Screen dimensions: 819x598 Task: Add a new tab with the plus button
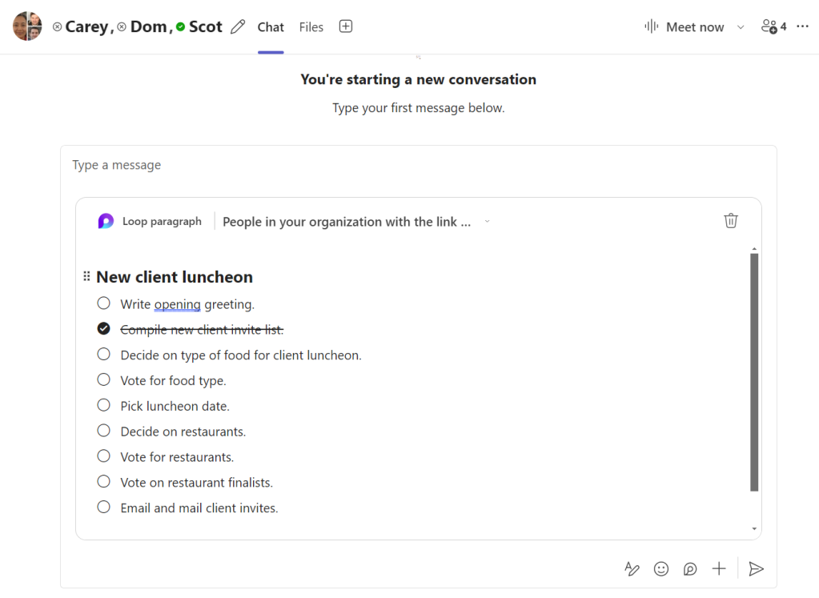345,26
